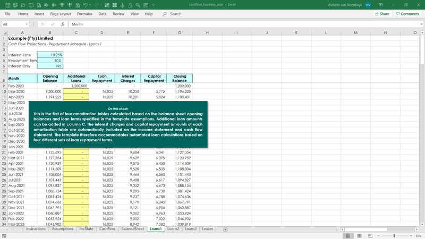Click the Save icon in quick access toolbar
The image size is (425, 239).
click(x=7, y=5)
